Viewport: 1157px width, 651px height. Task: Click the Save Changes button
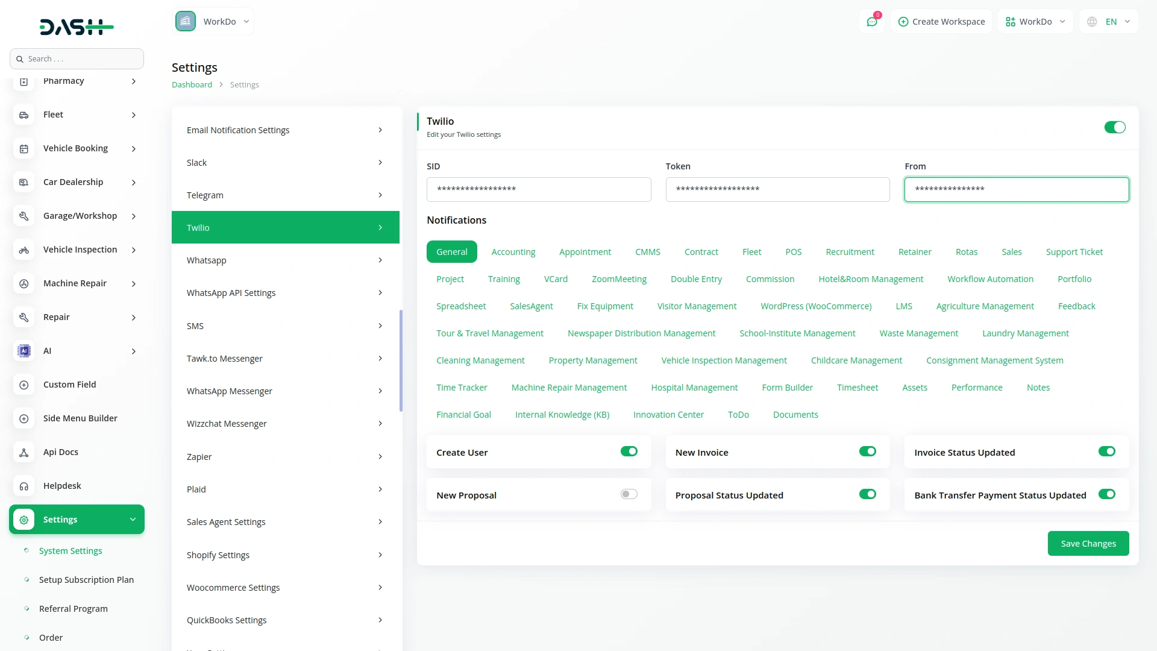(x=1088, y=544)
